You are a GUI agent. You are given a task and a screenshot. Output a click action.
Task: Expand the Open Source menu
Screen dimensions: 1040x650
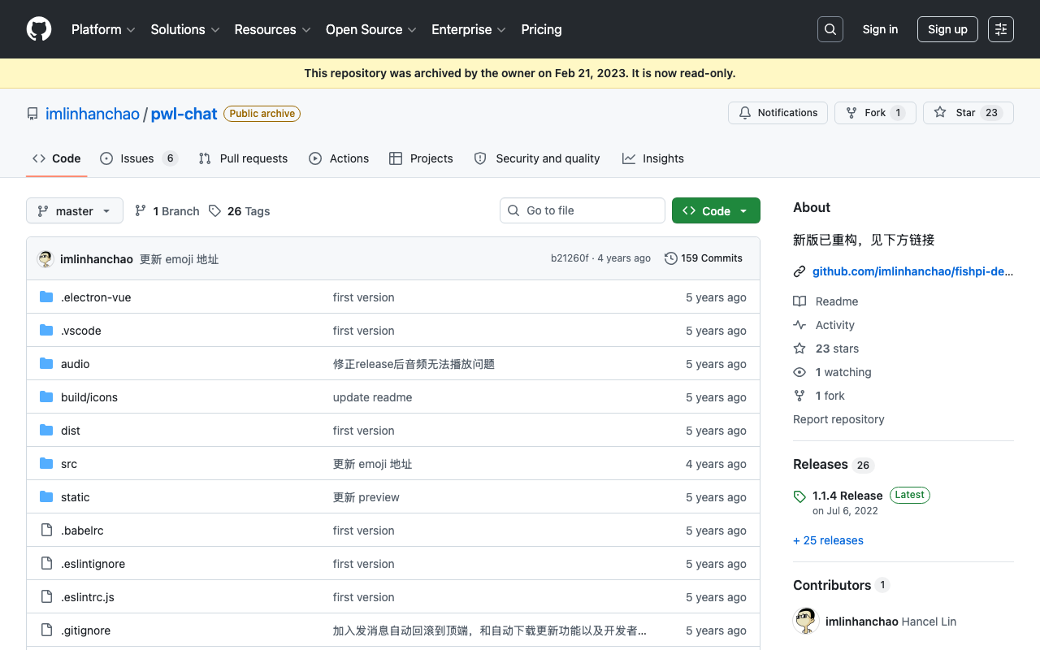(371, 29)
